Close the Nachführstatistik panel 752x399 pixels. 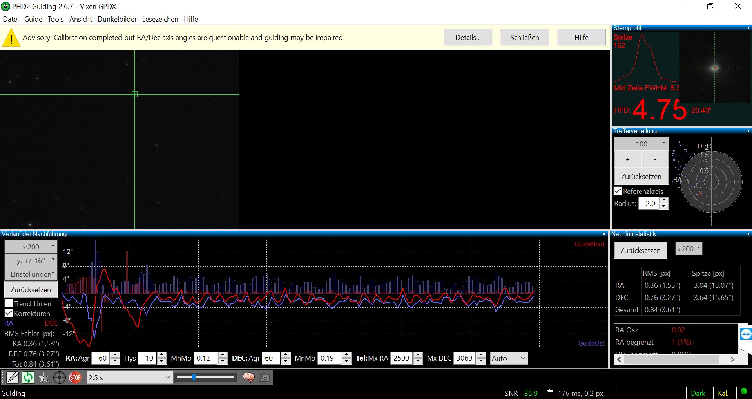tap(748, 234)
